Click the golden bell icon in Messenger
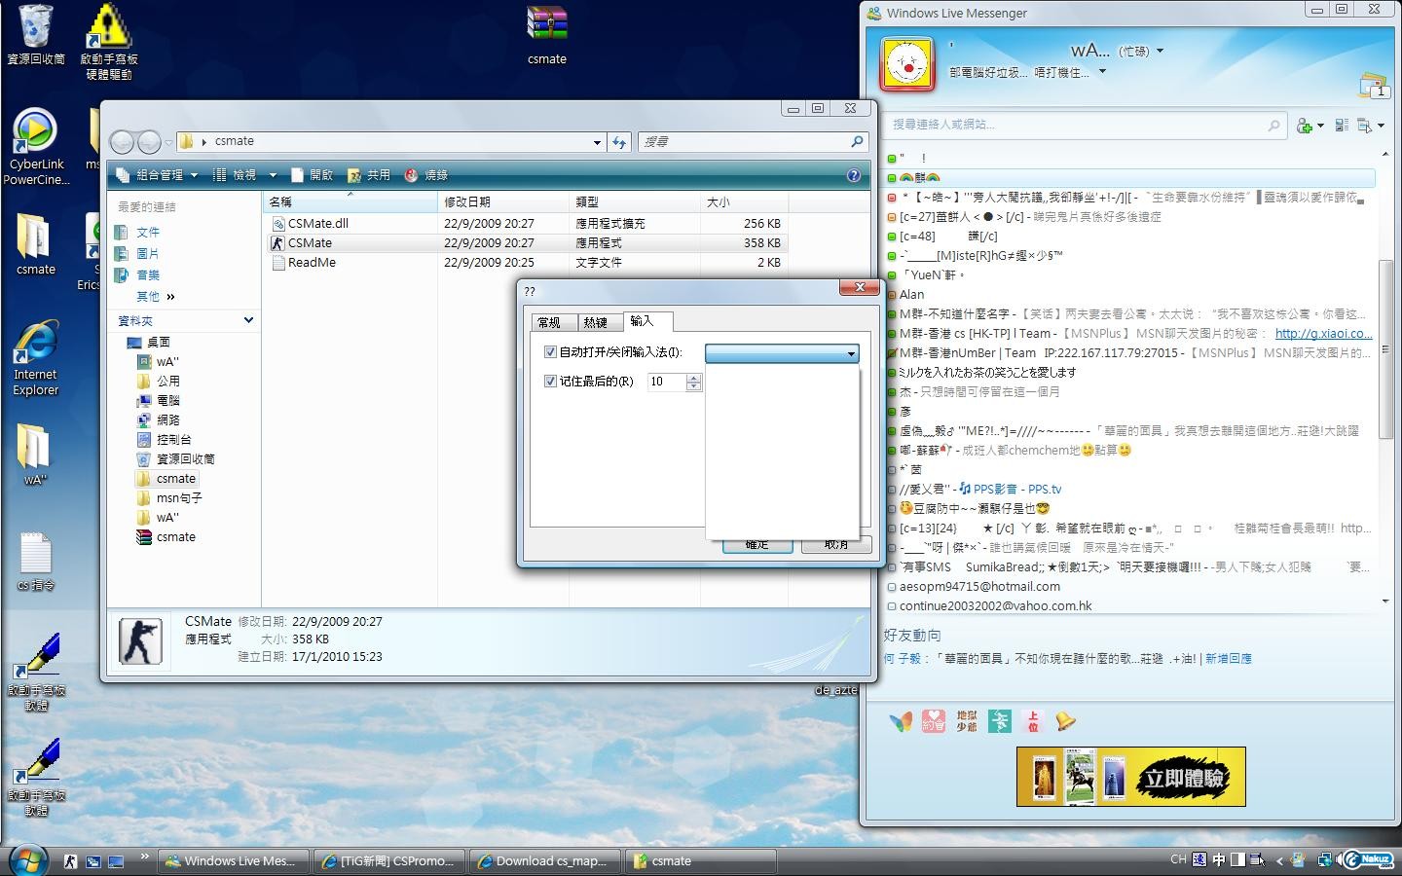1402x876 pixels. pos(1066,721)
